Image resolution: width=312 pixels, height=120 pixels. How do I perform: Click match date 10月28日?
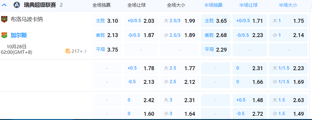(16, 47)
